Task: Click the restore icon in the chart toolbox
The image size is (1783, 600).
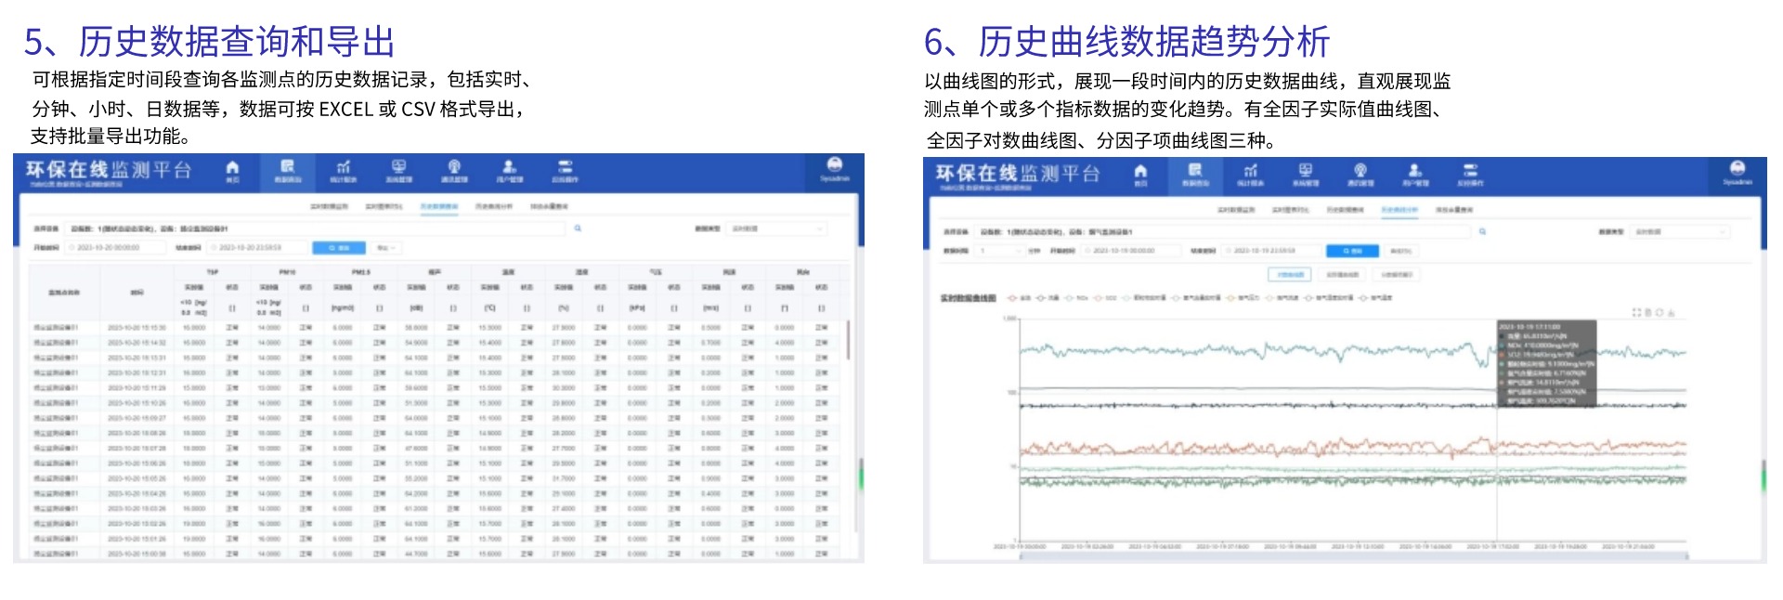Action: [x=1659, y=313]
